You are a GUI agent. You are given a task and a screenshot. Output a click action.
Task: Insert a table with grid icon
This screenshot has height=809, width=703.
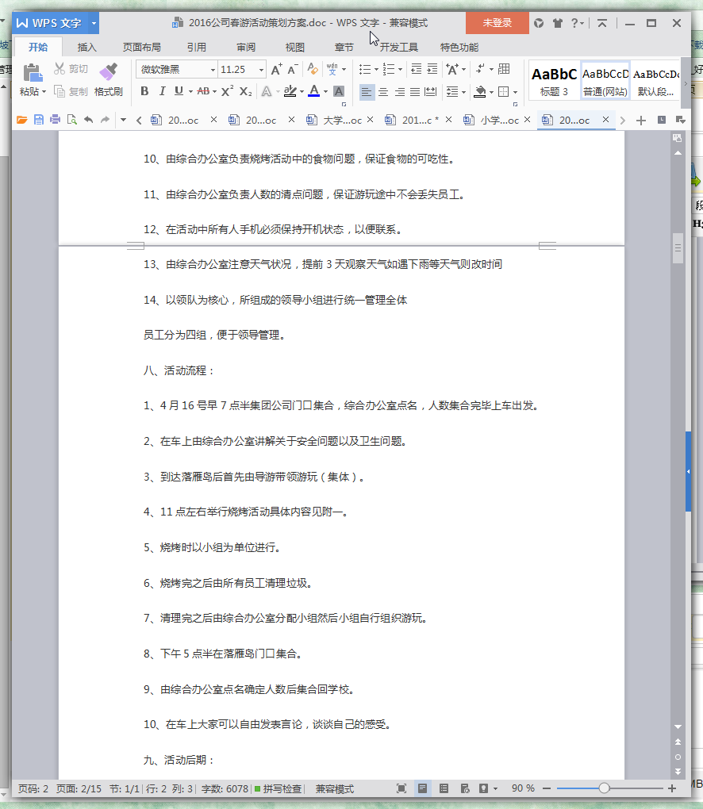(x=505, y=69)
